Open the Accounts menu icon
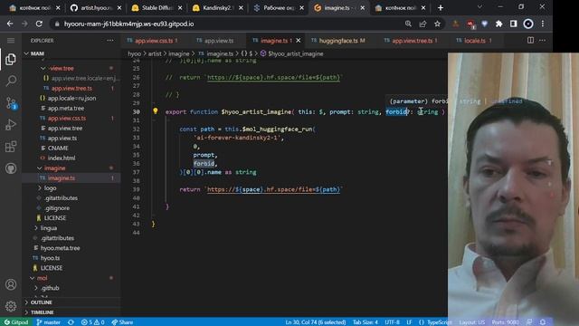The height and width of the screenshot is (326, 579). tap(11, 284)
